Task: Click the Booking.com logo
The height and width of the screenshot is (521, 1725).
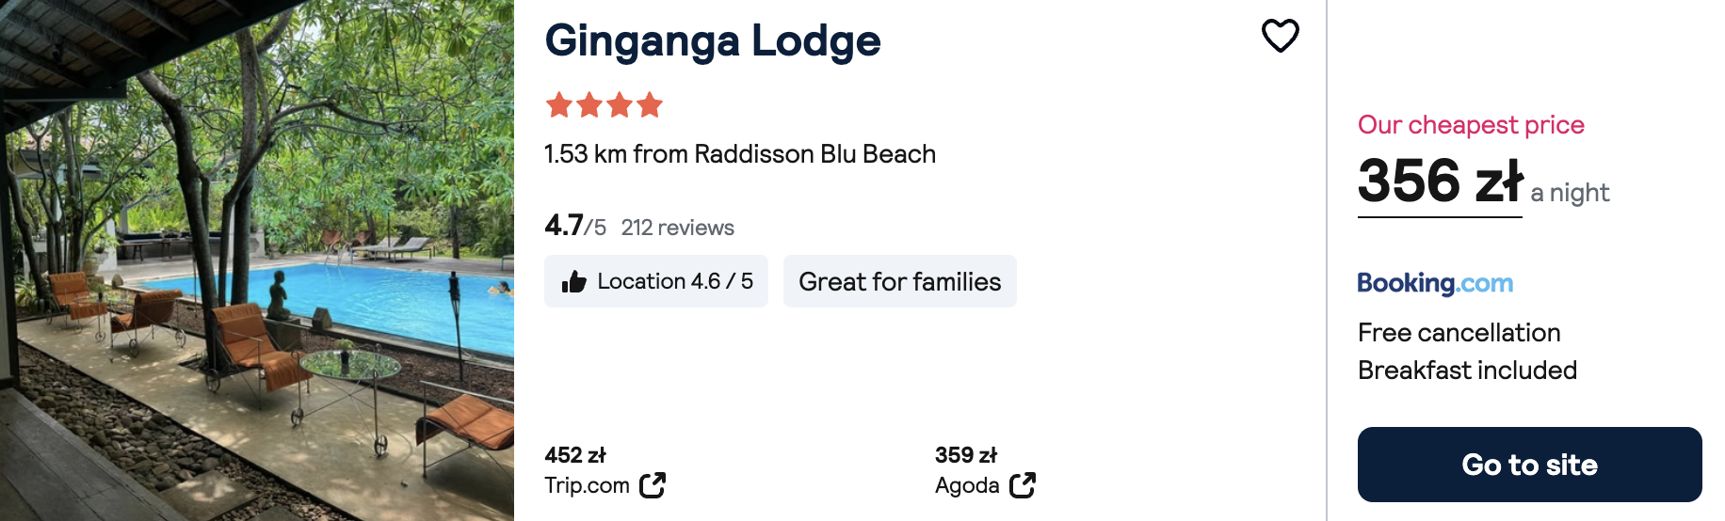Action: [x=1435, y=283]
